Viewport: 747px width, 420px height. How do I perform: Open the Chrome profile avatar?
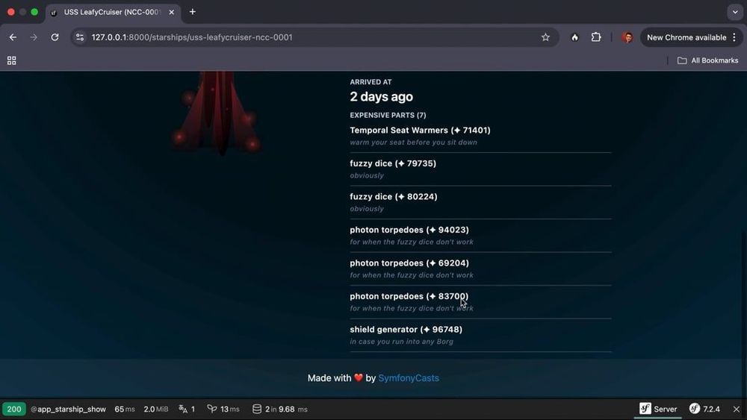627,37
